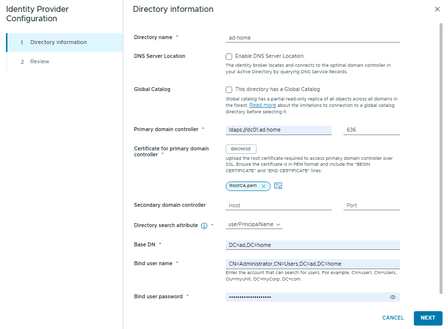Click the secondary domain controller Host field
The width and height of the screenshot is (448, 329).
click(x=278, y=205)
